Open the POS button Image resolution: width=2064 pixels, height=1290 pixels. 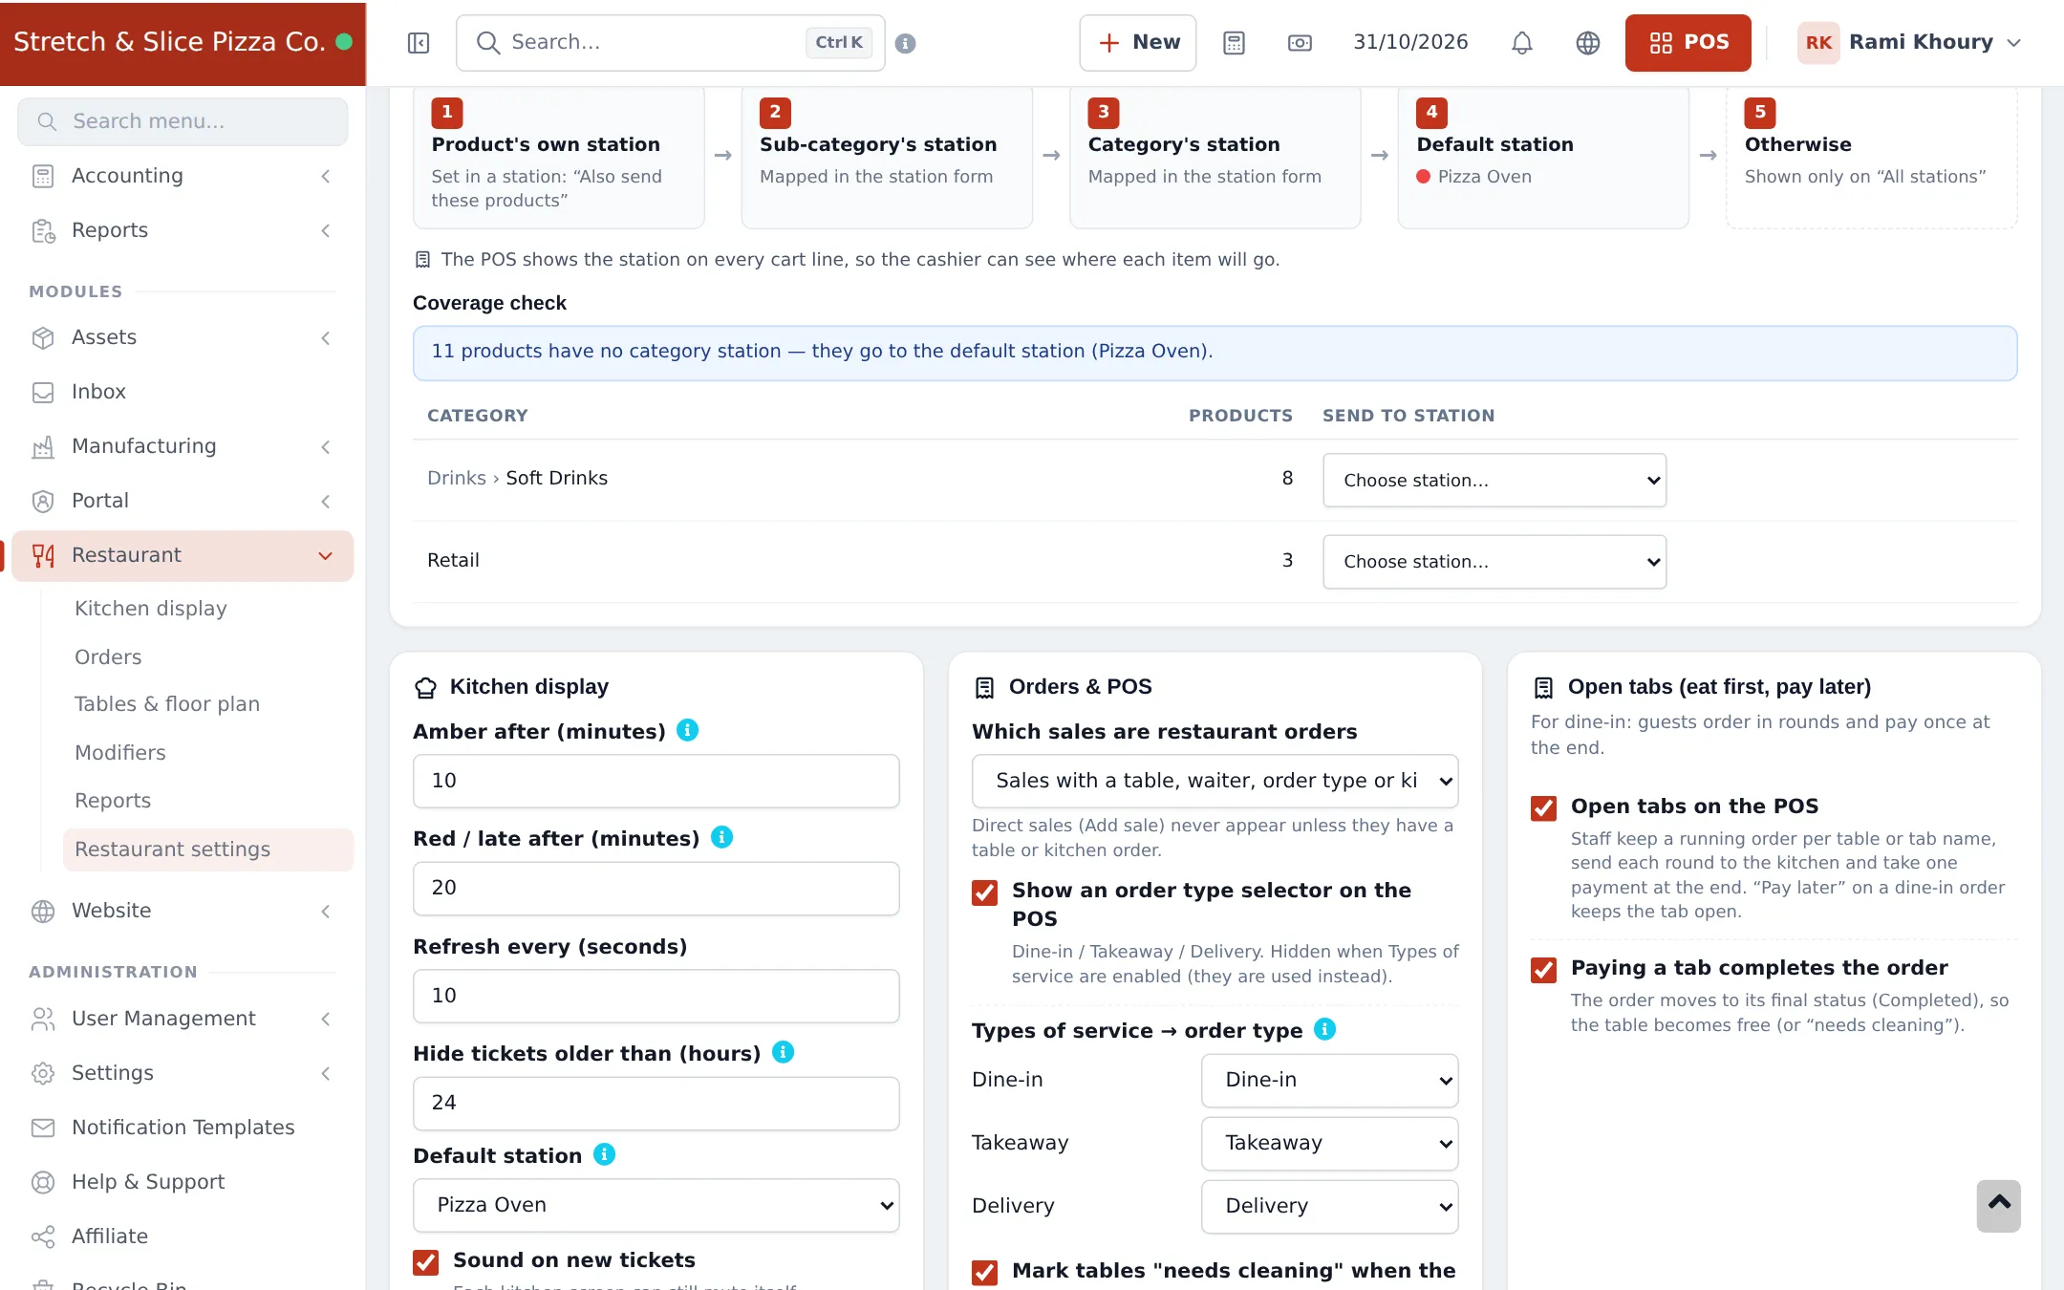pos(1688,43)
